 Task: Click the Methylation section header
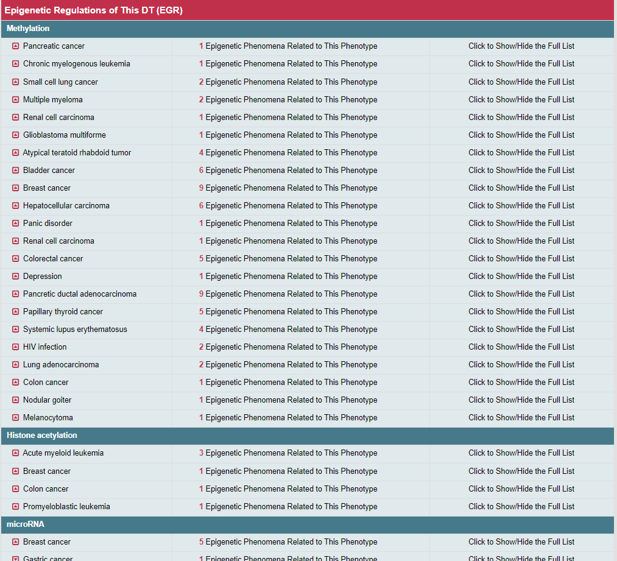pyautogui.click(x=308, y=29)
